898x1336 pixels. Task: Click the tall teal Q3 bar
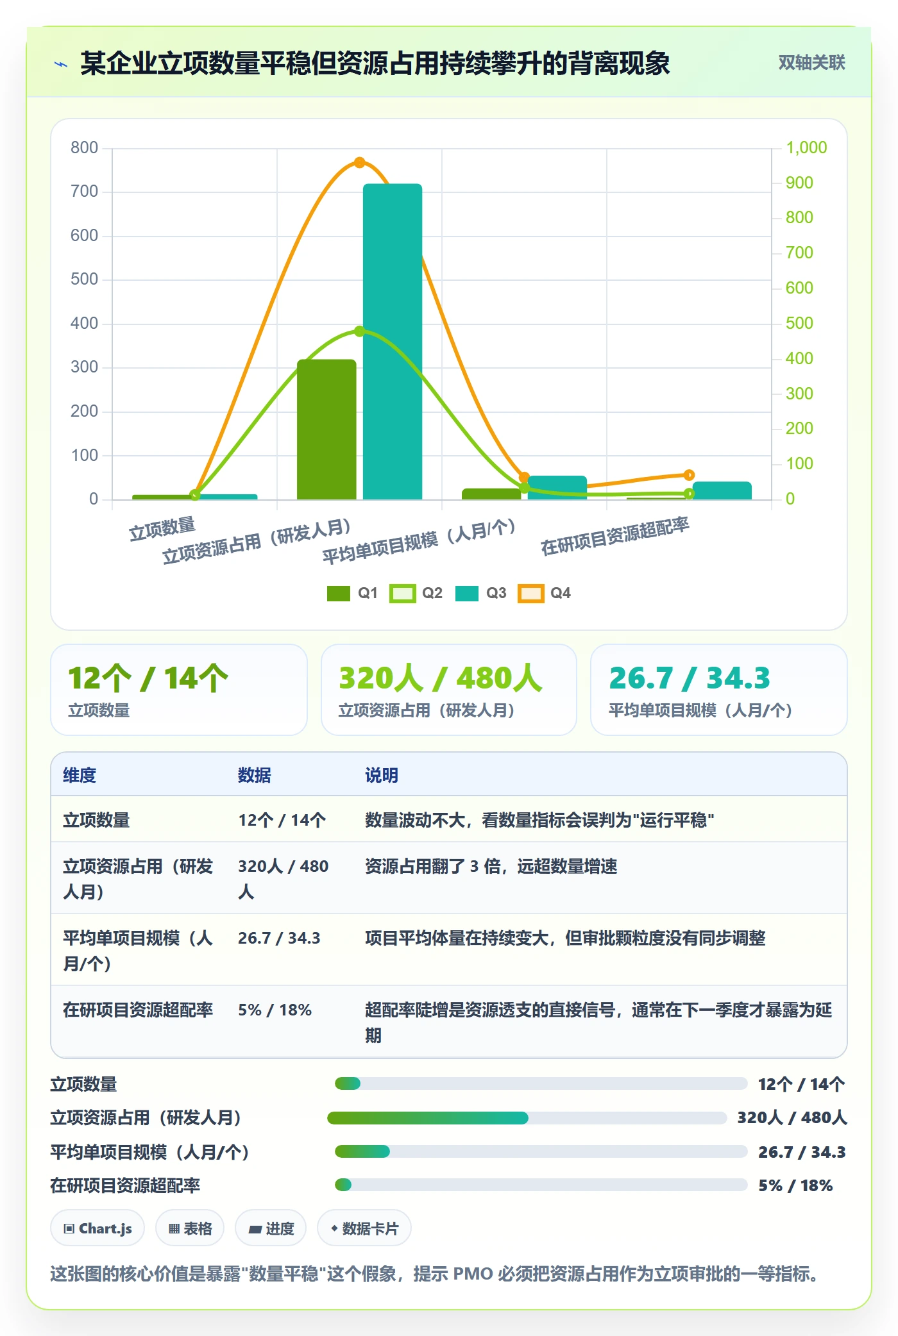(393, 341)
